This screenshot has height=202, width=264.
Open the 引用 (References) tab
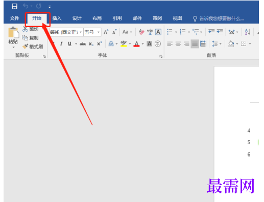(x=117, y=18)
